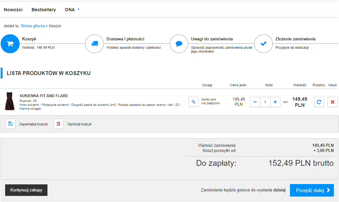Increase quantity with plus button
The height and width of the screenshot is (202, 339).
[x=275, y=102]
